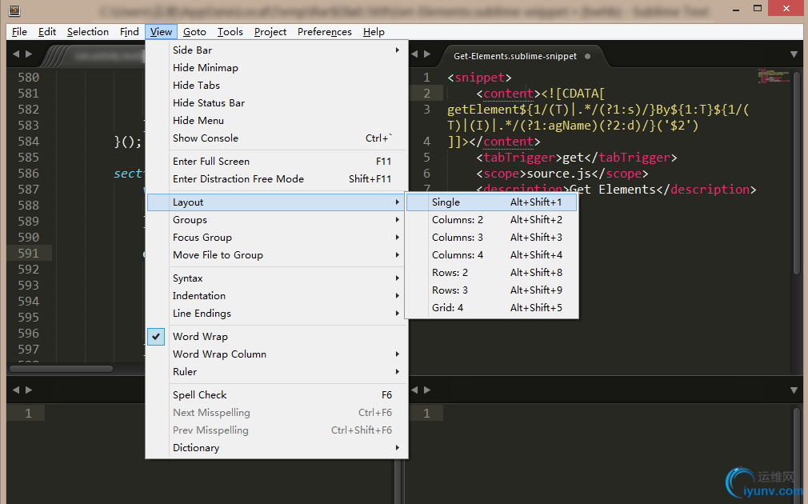Screen dimensions: 808x504
Task: Open the Help menu
Action: click(374, 32)
